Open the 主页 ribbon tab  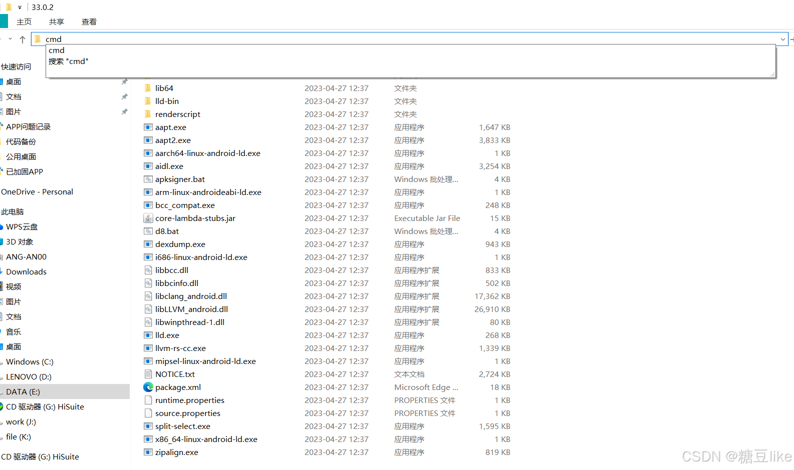(x=24, y=22)
